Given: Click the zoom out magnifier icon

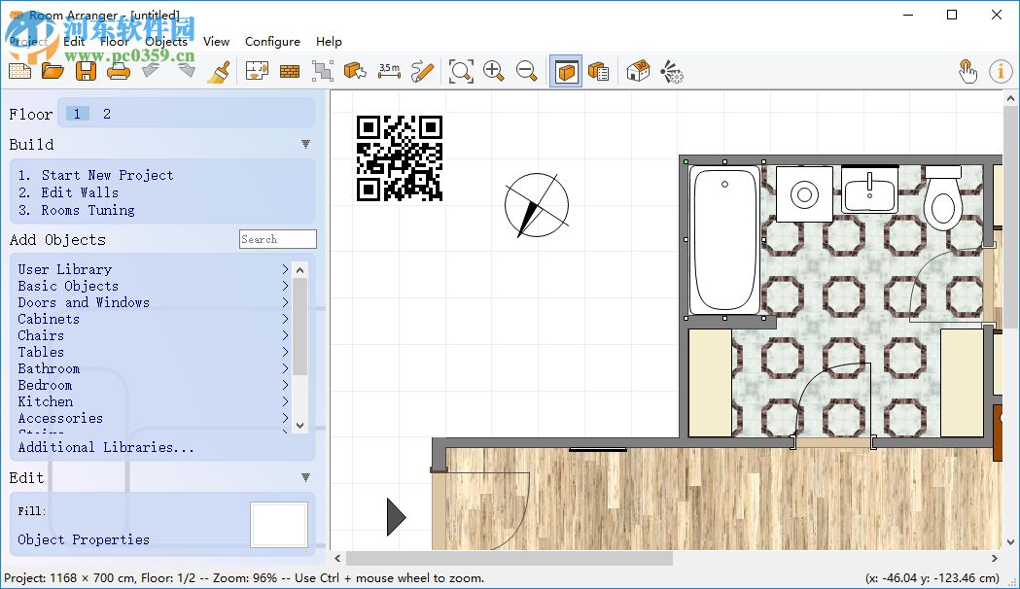Looking at the screenshot, I should 527,71.
